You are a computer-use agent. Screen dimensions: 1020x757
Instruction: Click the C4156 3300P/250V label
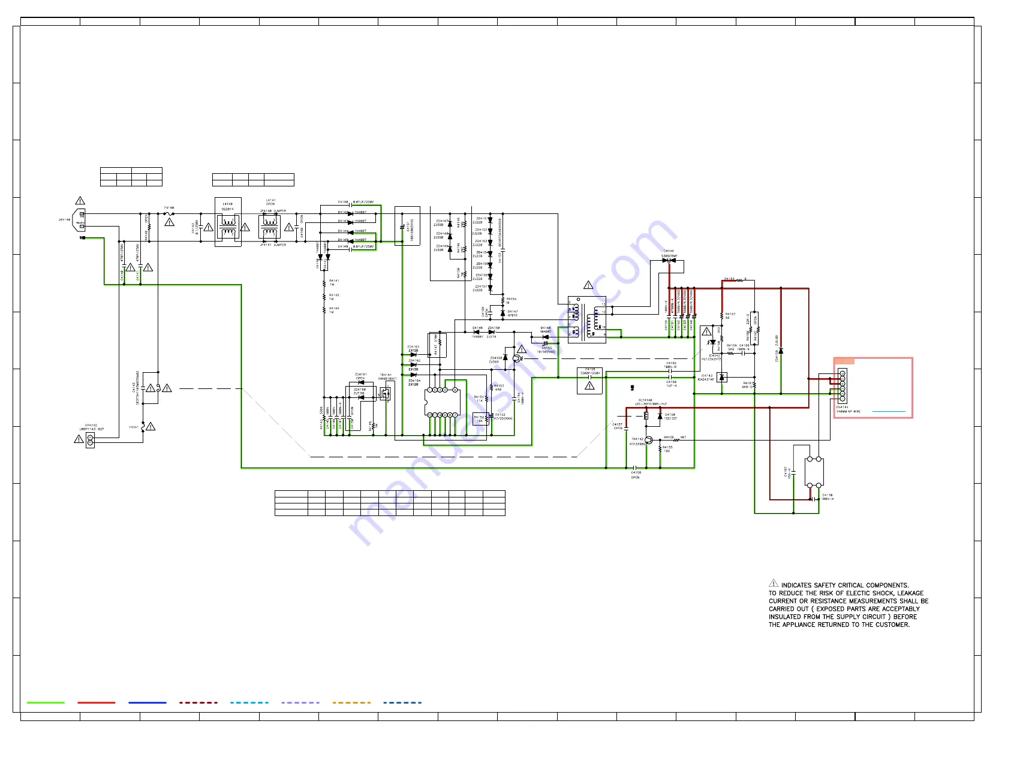point(589,371)
